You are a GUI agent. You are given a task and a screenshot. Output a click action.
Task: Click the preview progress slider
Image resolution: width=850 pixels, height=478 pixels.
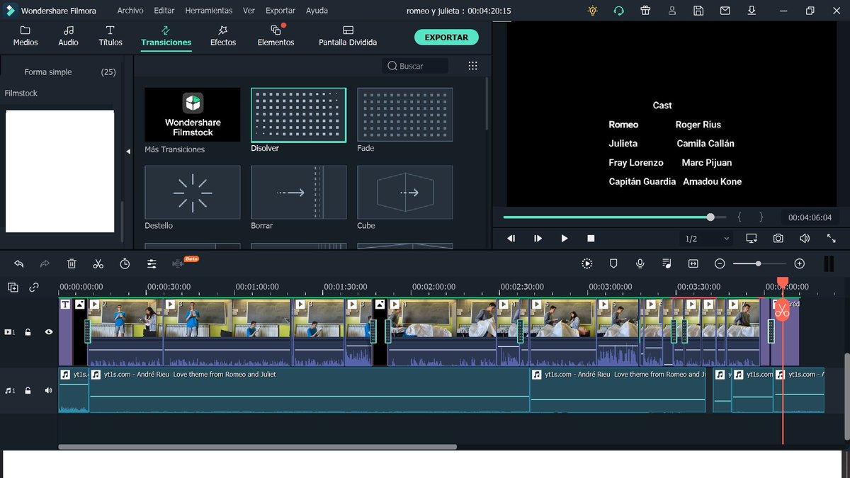coord(613,217)
